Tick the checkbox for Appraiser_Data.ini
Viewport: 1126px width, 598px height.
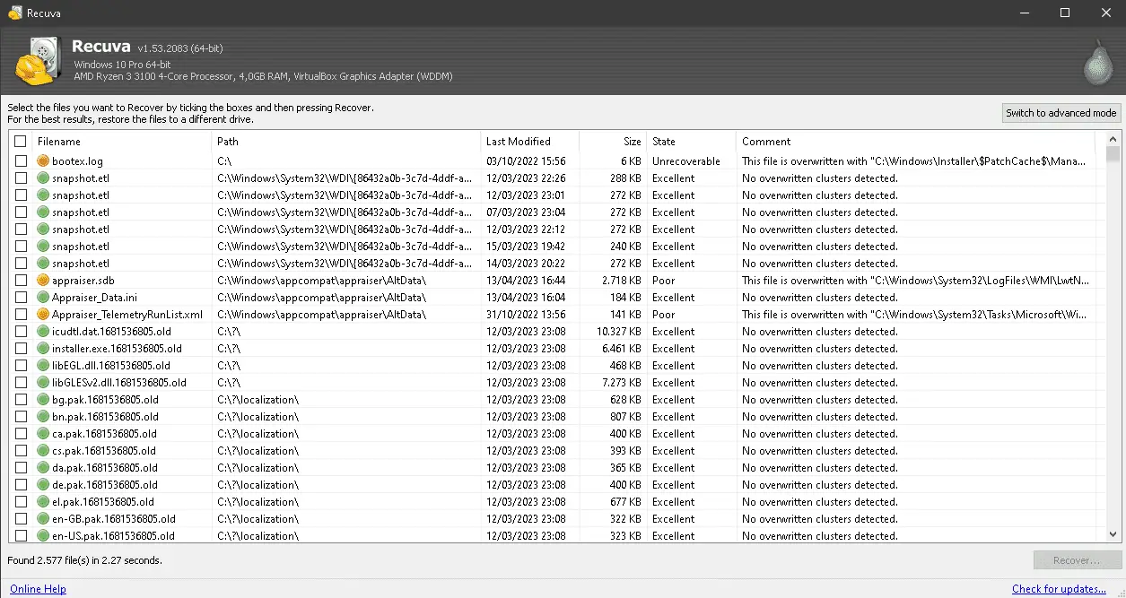point(20,298)
